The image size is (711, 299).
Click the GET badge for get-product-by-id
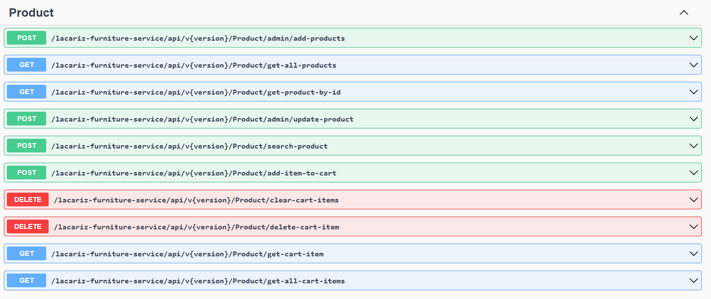[x=27, y=92]
